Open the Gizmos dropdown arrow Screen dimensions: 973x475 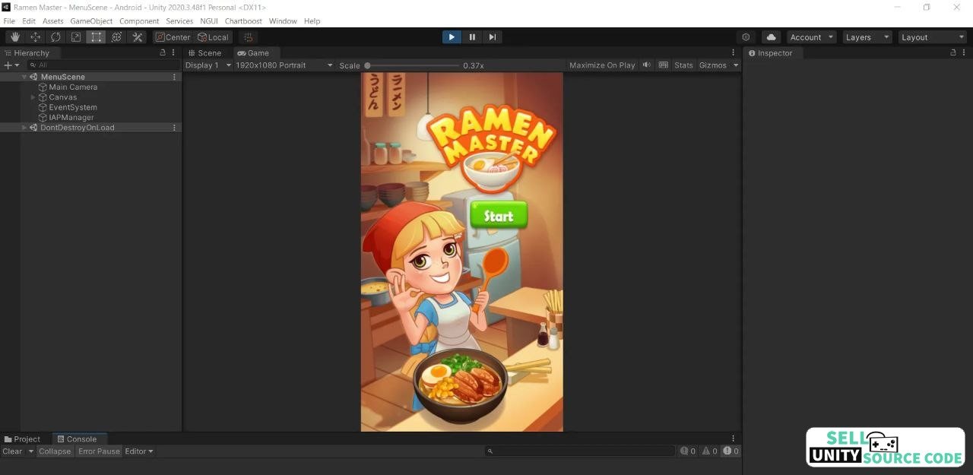tap(735, 65)
